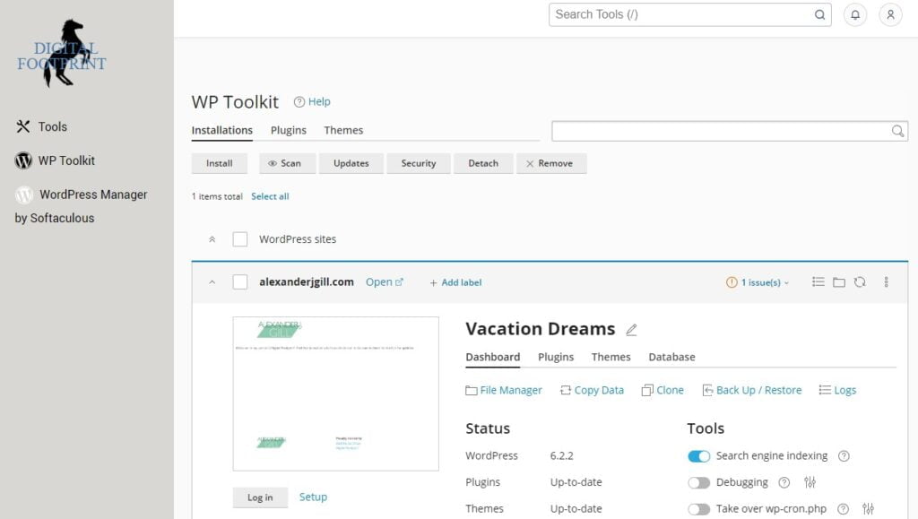Show help for Search engine indexing
The width and height of the screenshot is (918, 519).
[844, 456]
